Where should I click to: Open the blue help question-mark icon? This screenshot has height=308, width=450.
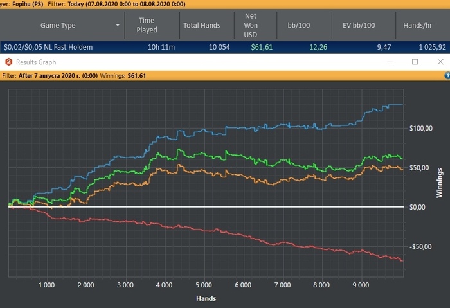coord(447,75)
